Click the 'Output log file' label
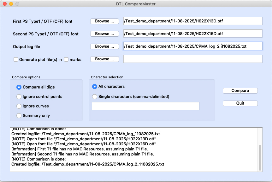272x182 pixels. tap(27, 46)
